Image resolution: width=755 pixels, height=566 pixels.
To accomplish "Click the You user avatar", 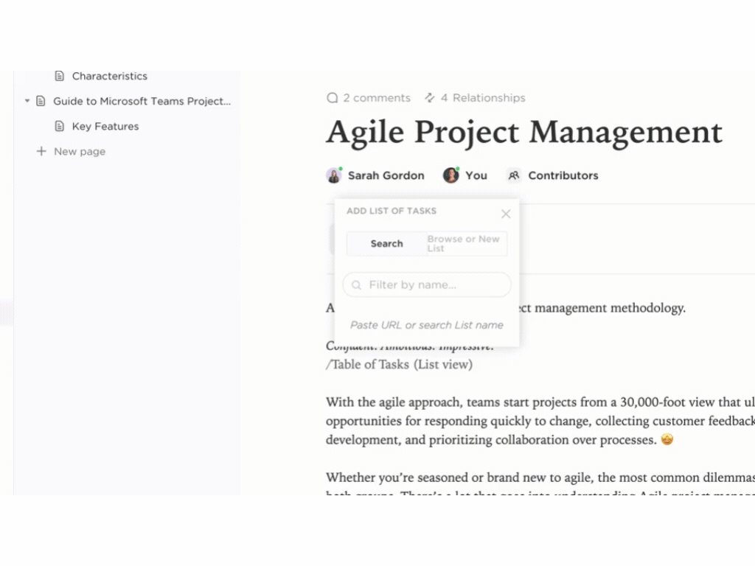I will coord(451,175).
